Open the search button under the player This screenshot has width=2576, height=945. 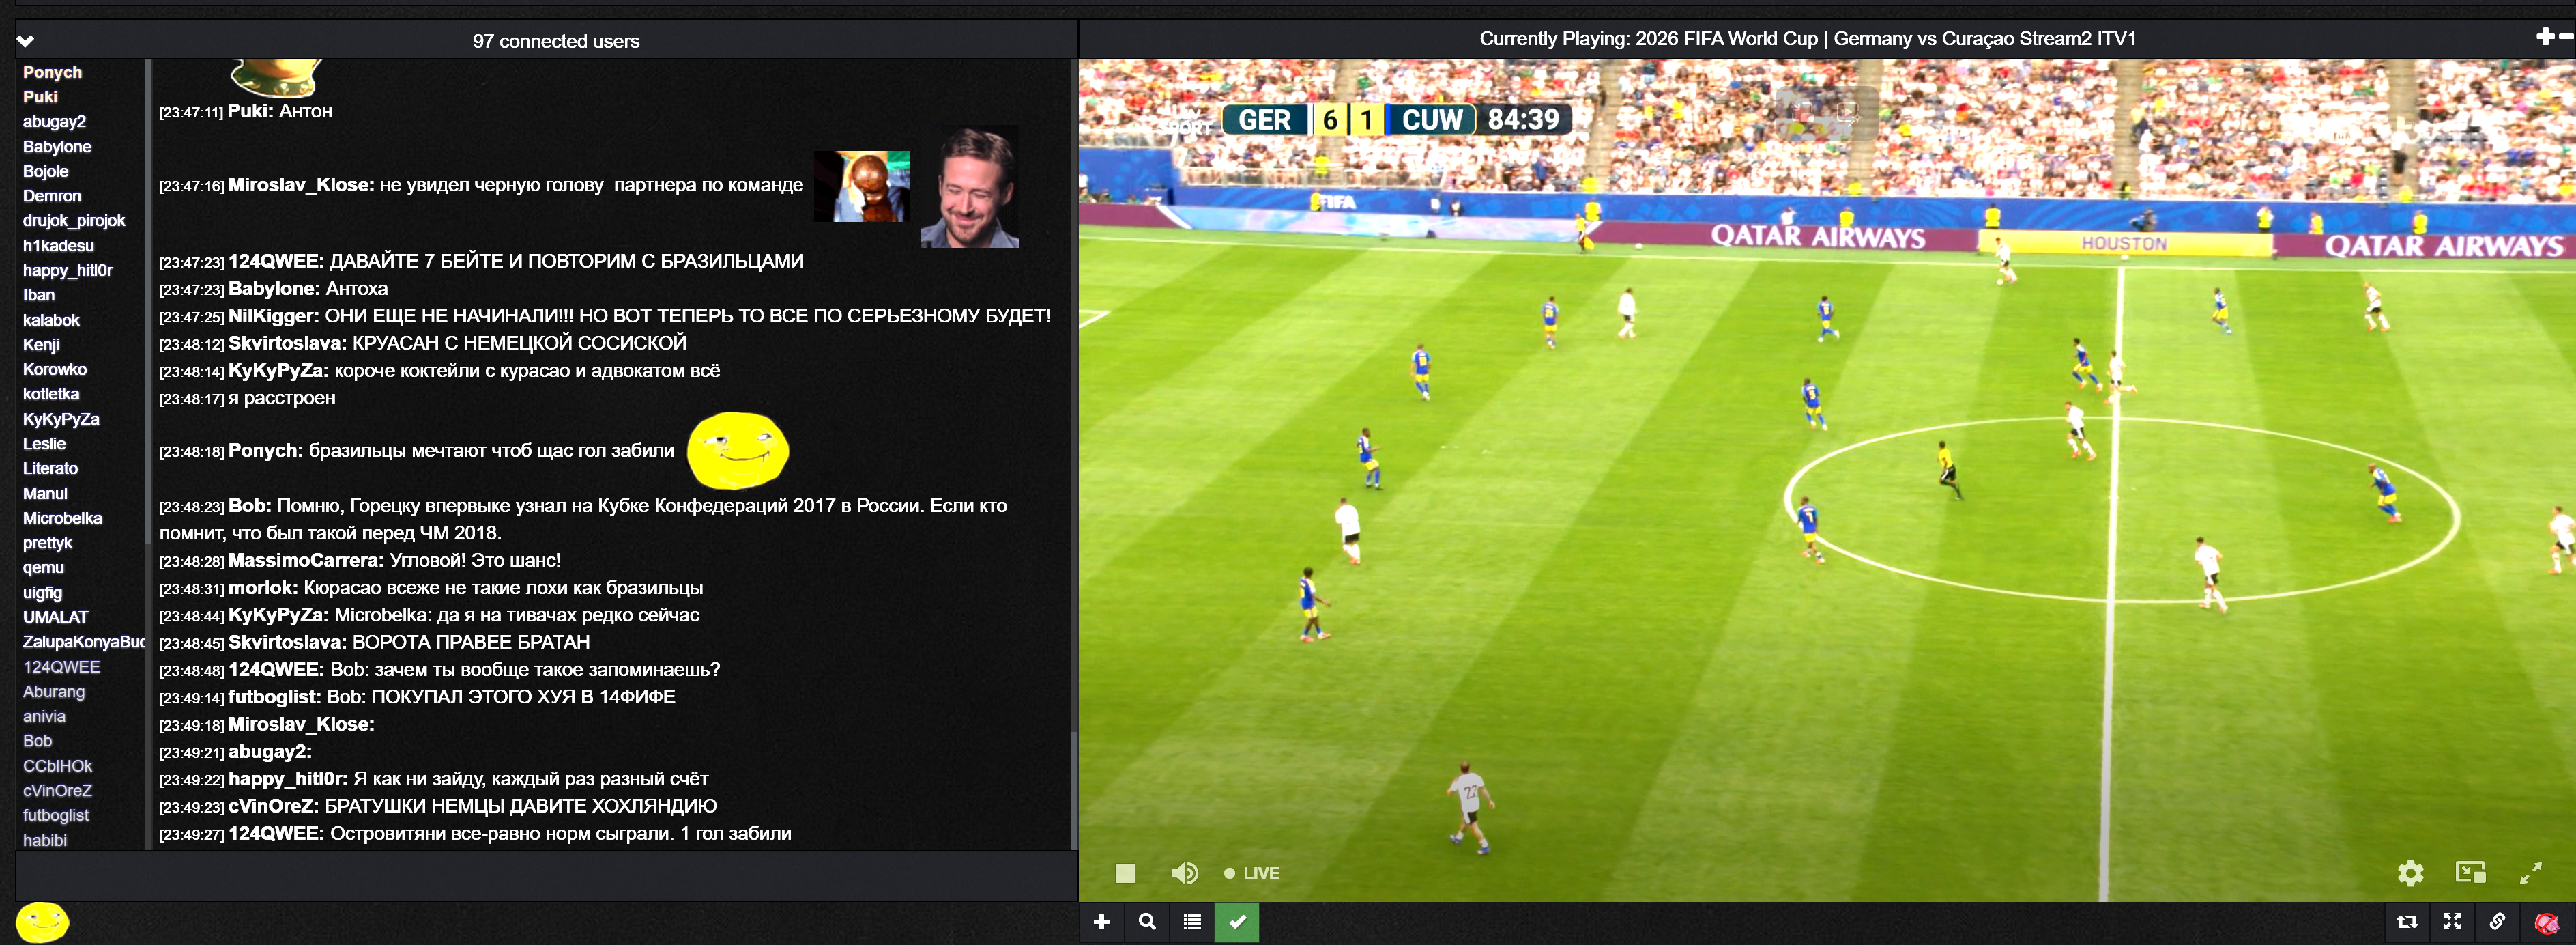click(1147, 922)
